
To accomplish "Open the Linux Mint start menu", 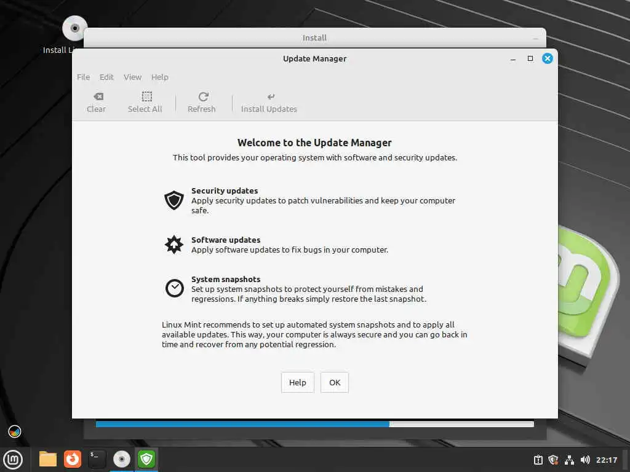I will [14, 460].
